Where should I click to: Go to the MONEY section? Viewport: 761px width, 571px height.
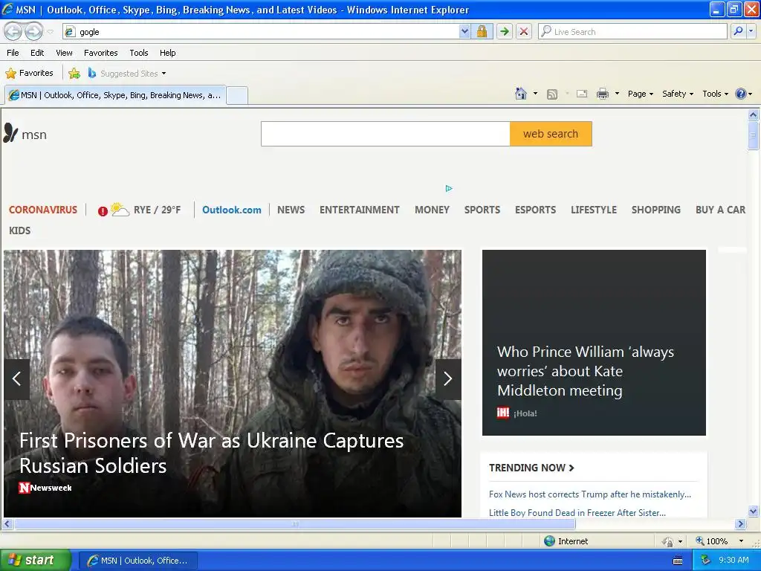[x=432, y=210]
